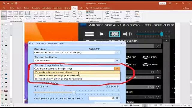Viewport: 192px width, 108px height.
Task: Open Slide Sorter view
Action: [x=16, y=15]
